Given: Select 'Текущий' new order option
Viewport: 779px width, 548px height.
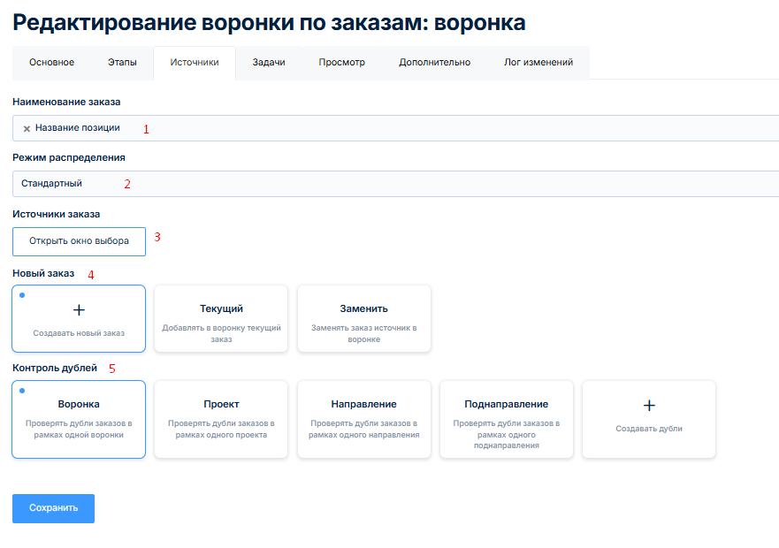Looking at the screenshot, I should coord(221,318).
